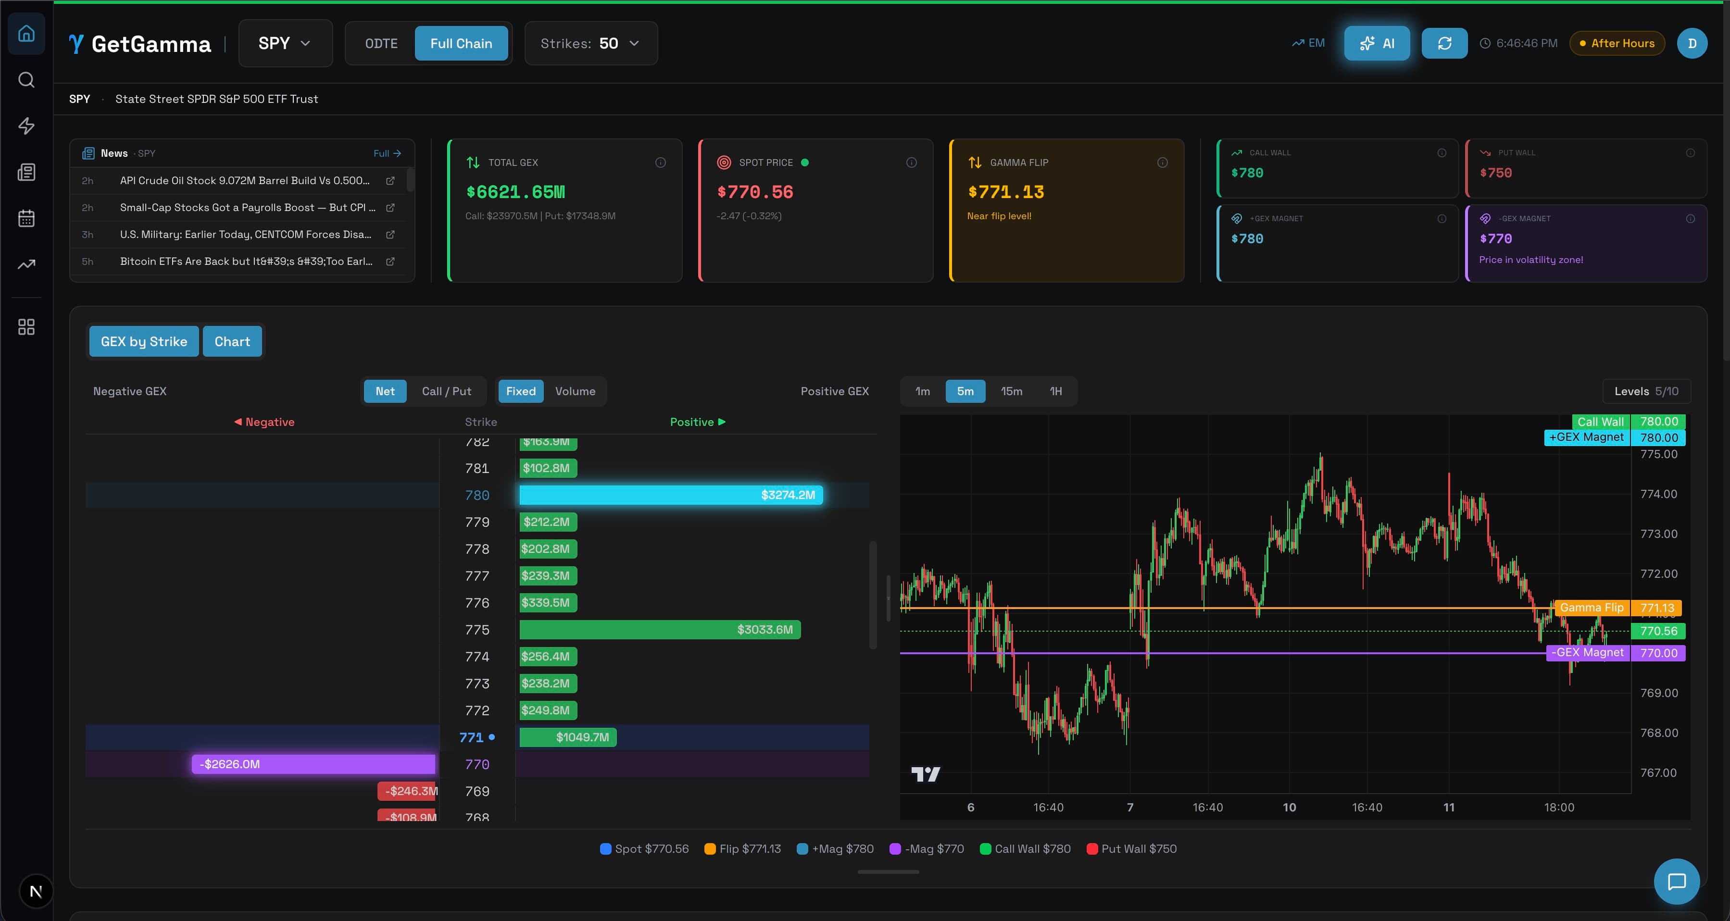The width and height of the screenshot is (1730, 921).
Task: Click info icon on Gamma Flip card
Action: pyautogui.click(x=1162, y=162)
